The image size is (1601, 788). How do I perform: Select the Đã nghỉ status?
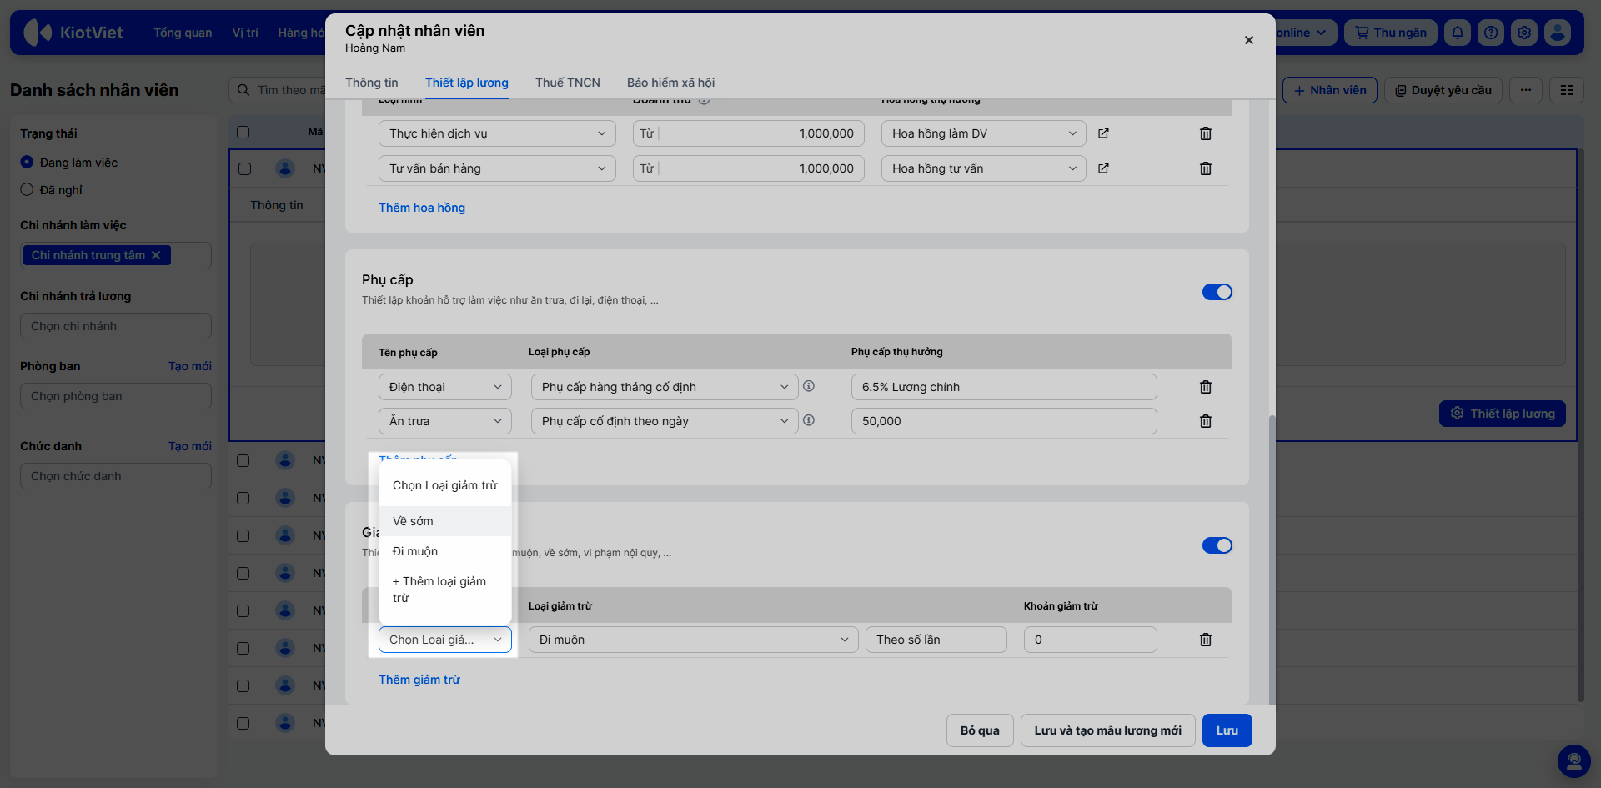point(27,190)
